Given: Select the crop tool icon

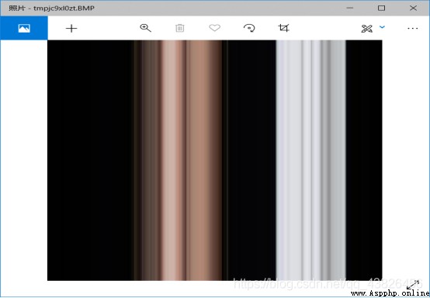Looking at the screenshot, I should (x=283, y=28).
